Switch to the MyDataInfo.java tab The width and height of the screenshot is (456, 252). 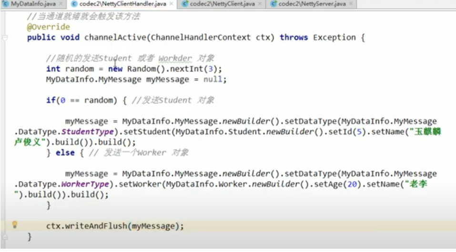[33, 4]
